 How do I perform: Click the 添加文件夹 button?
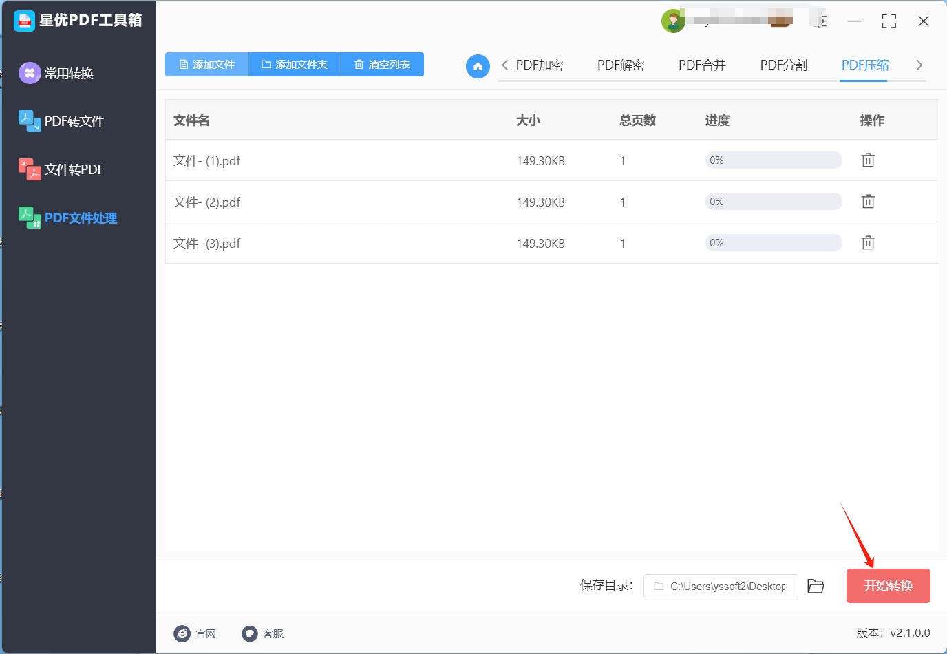295,64
